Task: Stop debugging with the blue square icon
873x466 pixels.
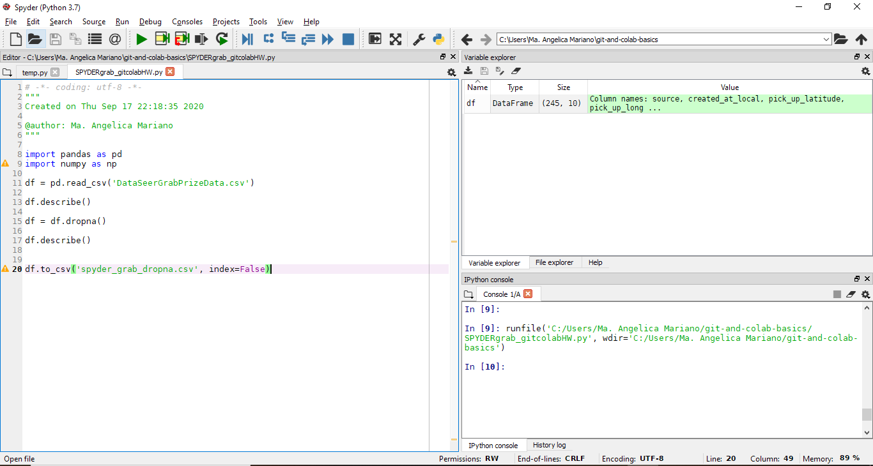Action: [348, 39]
